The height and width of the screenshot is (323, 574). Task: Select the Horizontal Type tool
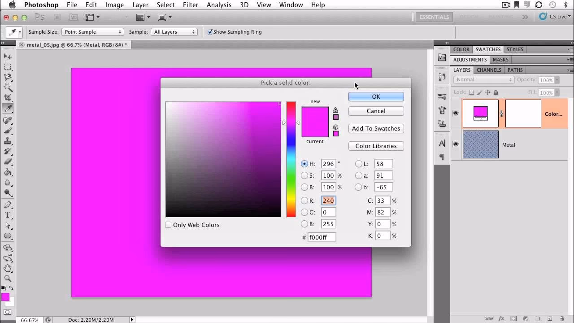(8, 214)
